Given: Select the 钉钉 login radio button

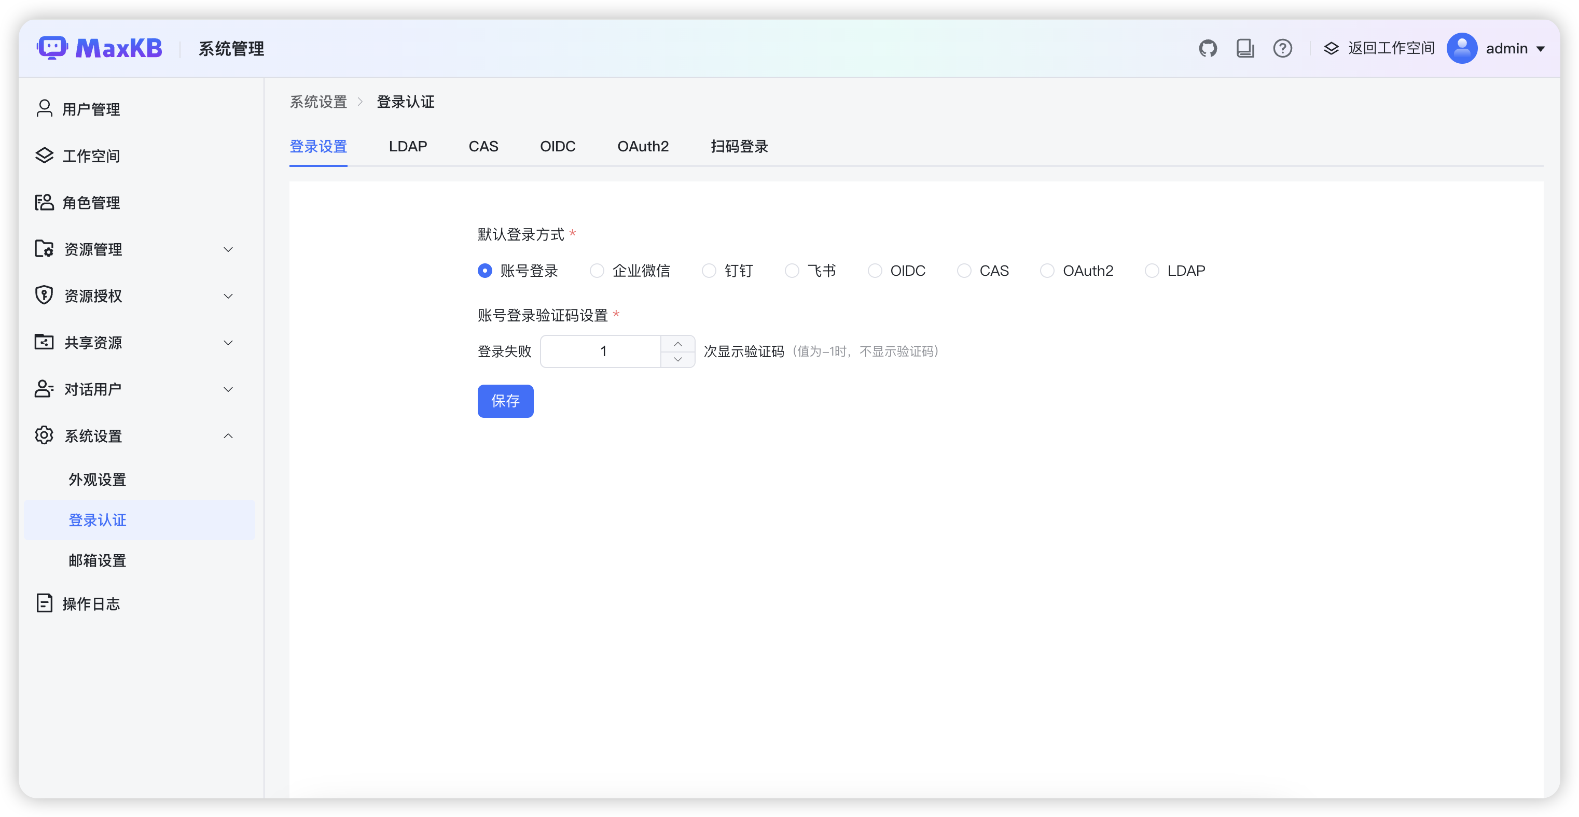Looking at the screenshot, I should 709,271.
